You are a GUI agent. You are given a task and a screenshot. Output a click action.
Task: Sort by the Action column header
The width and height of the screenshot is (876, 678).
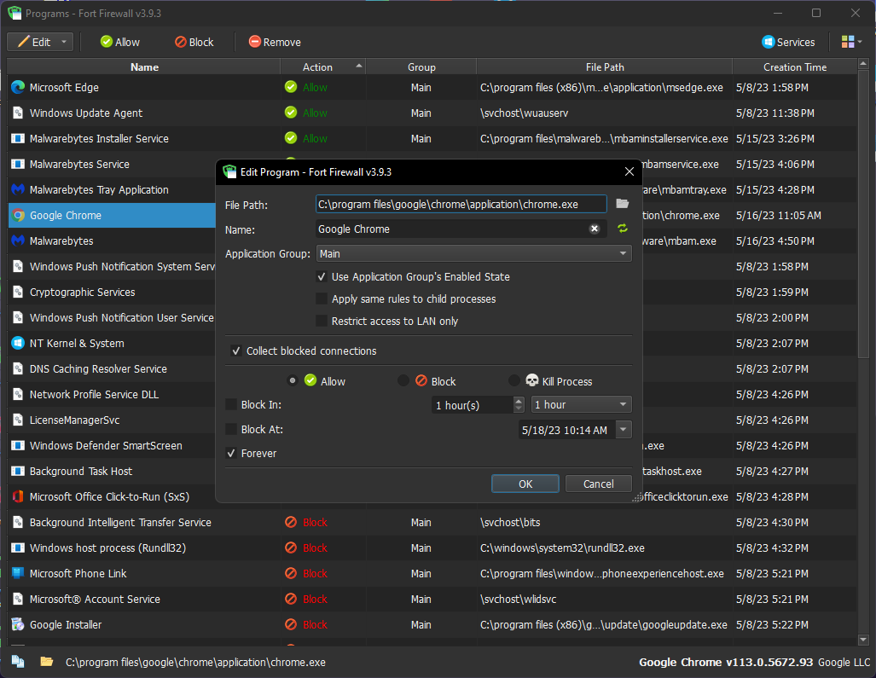click(323, 67)
